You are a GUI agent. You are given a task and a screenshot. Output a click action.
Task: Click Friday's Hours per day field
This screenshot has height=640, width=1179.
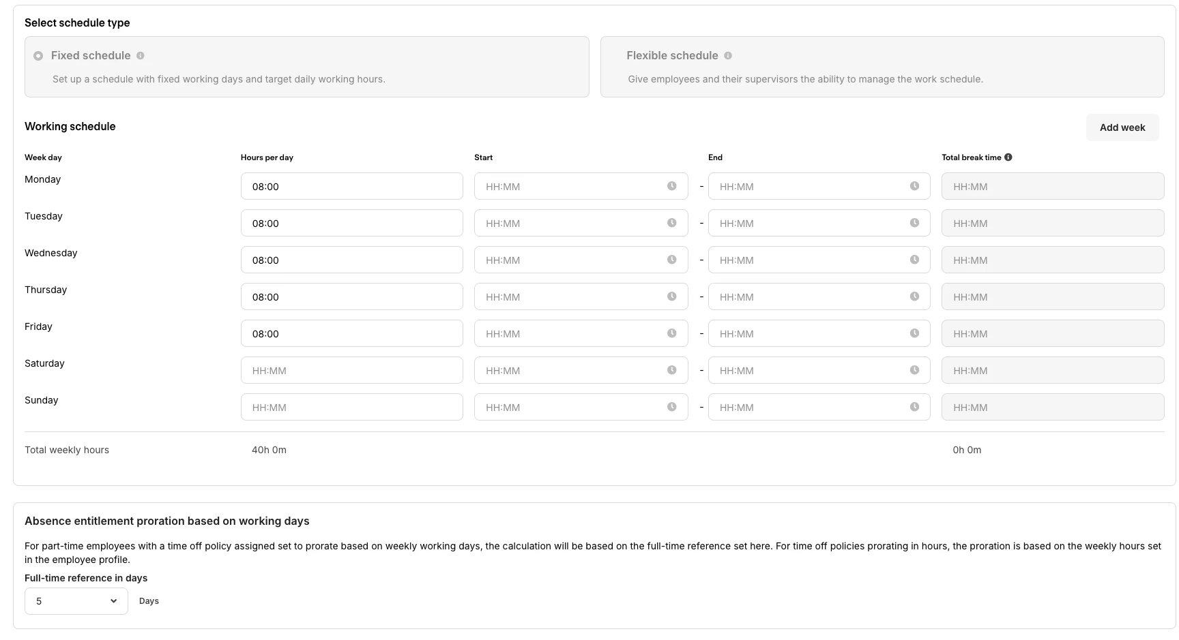pyautogui.click(x=351, y=333)
